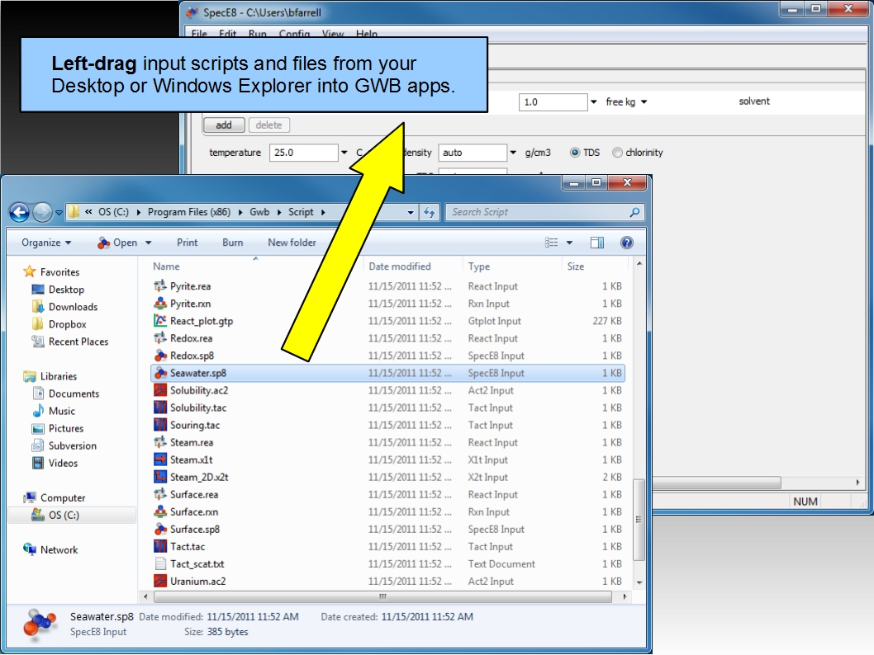Click the Uranium.ac2 file icon
Viewport: 874px width, 655px height.
[160, 581]
